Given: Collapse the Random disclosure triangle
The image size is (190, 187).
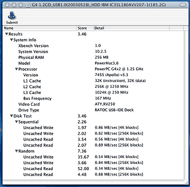Looking at the screenshot, I should (17, 151).
